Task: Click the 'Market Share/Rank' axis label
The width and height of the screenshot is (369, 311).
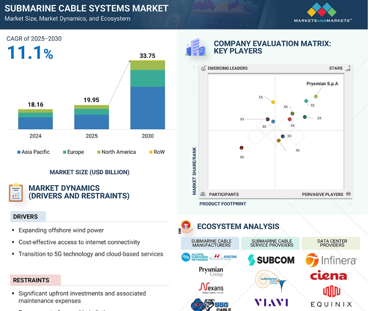Action: 194,171
